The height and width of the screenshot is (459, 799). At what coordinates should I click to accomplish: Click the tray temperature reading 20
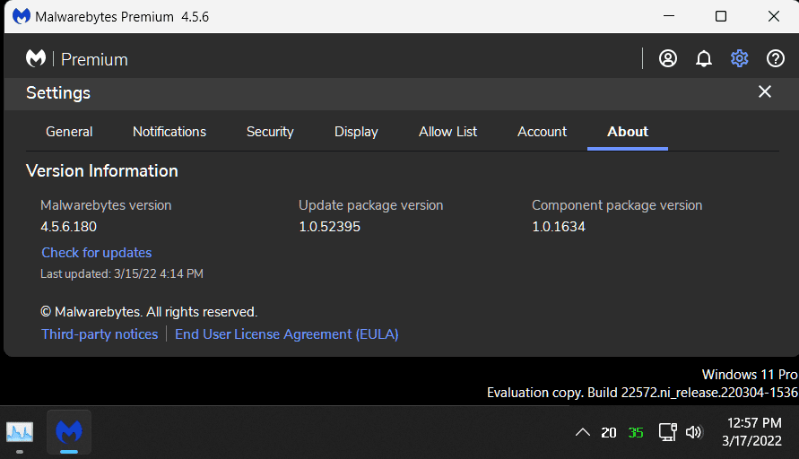pyautogui.click(x=608, y=432)
